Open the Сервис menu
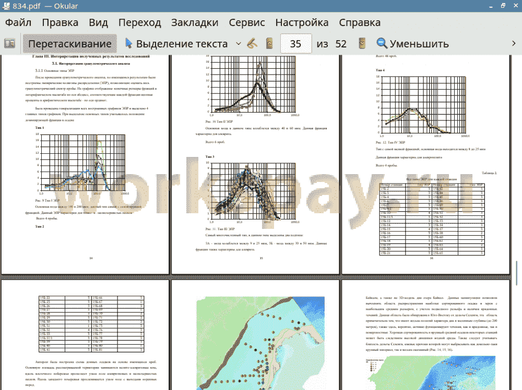 click(247, 22)
